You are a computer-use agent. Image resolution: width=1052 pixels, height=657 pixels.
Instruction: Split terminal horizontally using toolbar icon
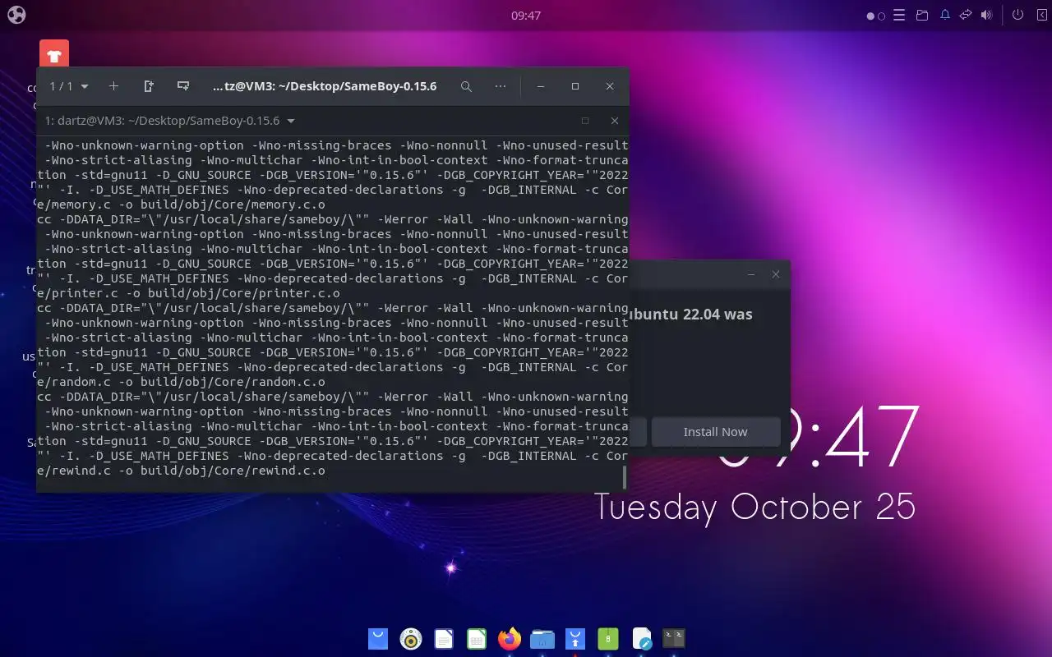(x=183, y=86)
